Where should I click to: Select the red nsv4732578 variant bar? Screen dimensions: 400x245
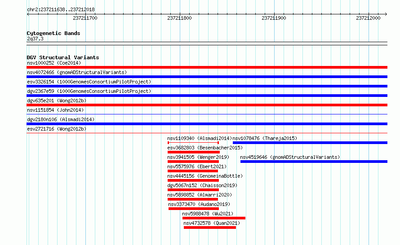[x=210, y=227]
